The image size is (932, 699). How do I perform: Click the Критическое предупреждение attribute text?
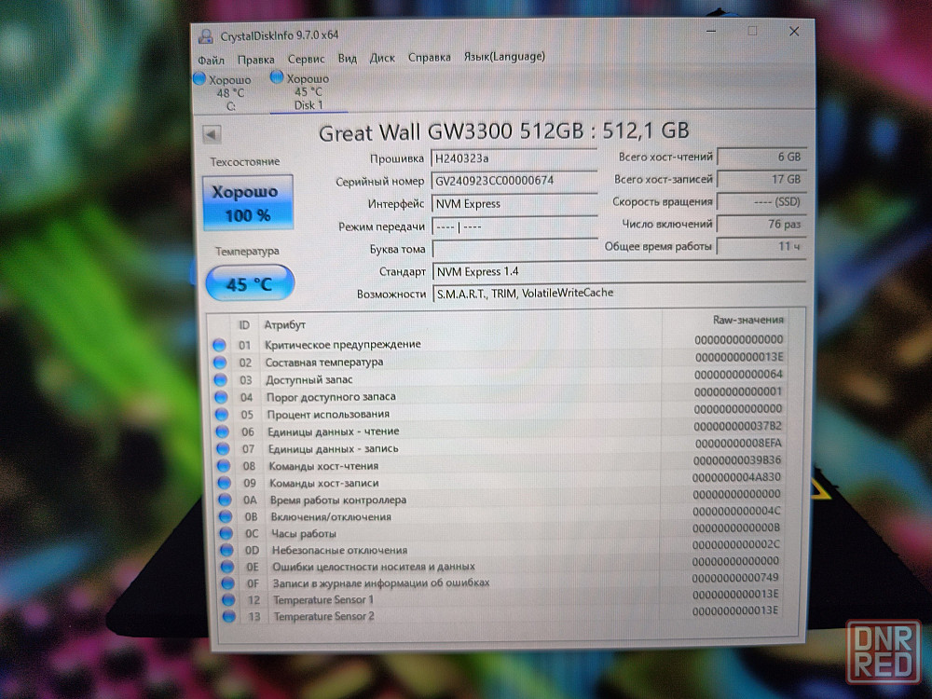(x=343, y=344)
